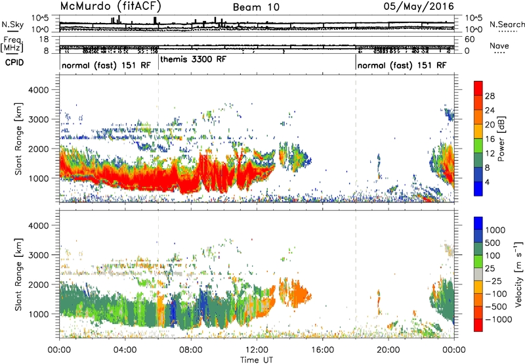Select the Beam 10 label
This screenshot has height=364, width=525.
tap(256, 7)
